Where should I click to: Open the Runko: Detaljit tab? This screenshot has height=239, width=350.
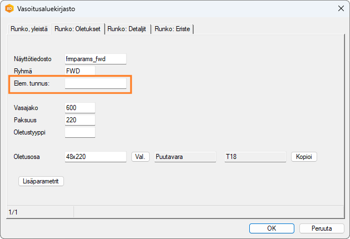[127, 29]
